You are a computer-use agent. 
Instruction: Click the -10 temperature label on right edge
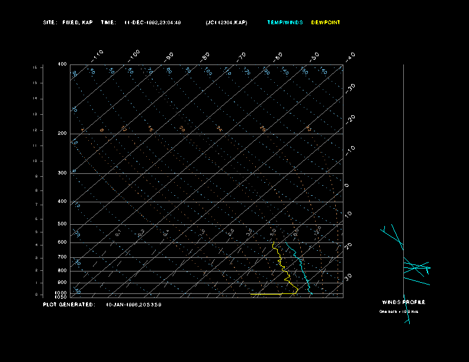(350, 151)
